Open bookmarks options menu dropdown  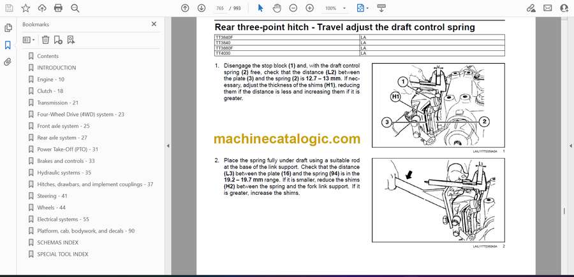(x=29, y=40)
